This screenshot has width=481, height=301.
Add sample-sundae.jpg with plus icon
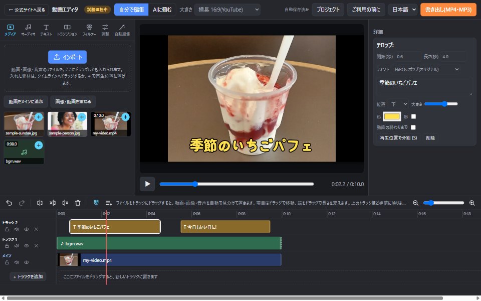(x=39, y=117)
